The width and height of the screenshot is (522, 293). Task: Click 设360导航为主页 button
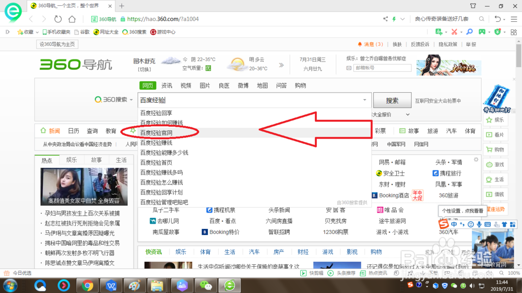click(57, 44)
